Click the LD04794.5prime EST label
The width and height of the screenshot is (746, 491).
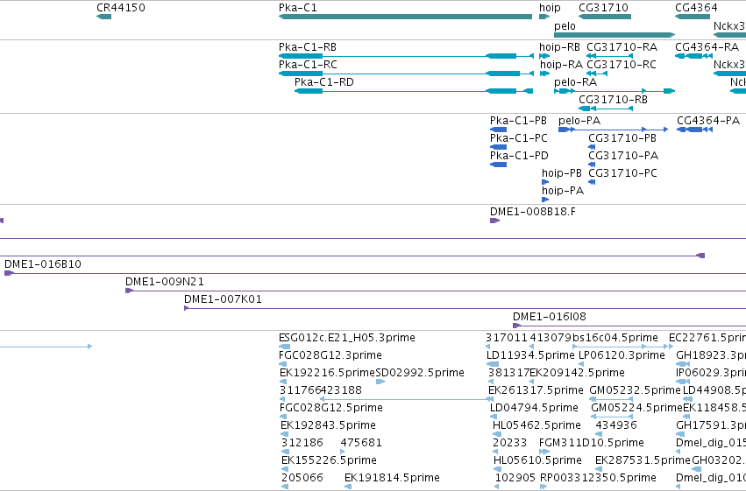tap(534, 409)
